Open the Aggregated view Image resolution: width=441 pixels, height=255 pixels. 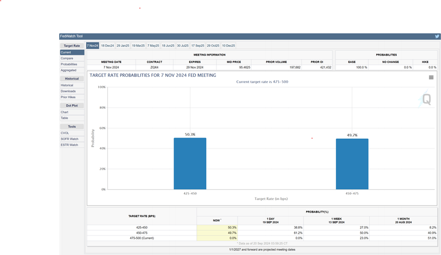click(x=68, y=70)
